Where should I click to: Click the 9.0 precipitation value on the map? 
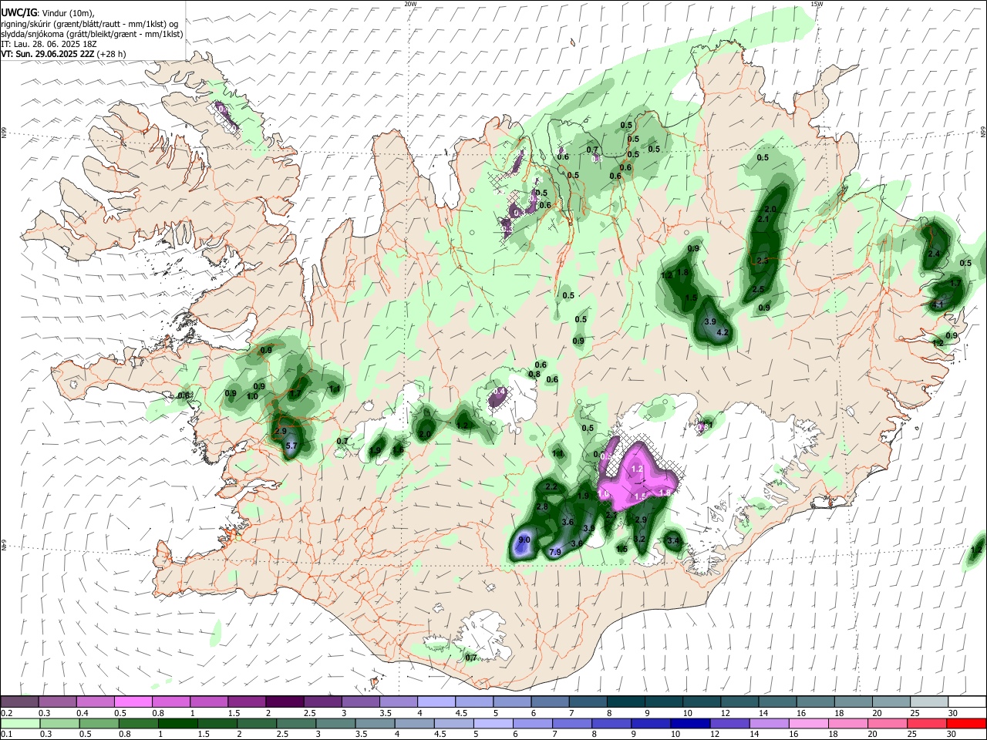(524, 540)
